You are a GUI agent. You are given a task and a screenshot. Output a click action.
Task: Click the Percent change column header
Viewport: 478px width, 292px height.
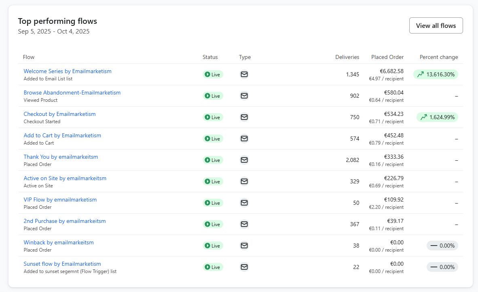pyautogui.click(x=438, y=57)
